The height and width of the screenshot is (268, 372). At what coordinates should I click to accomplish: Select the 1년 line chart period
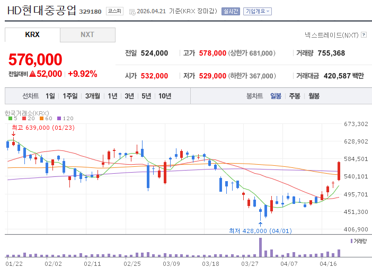click(x=112, y=96)
